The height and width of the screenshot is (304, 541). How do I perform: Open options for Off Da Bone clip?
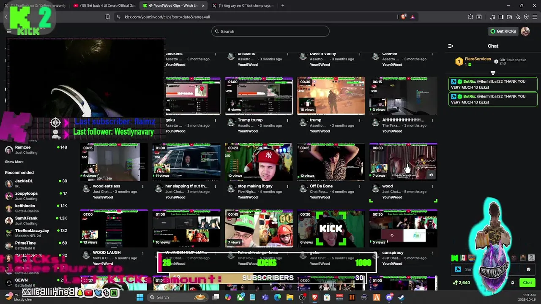click(360, 186)
